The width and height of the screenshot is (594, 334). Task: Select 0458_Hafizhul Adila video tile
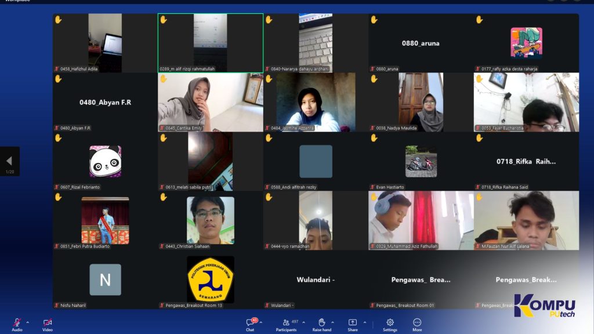click(x=106, y=43)
